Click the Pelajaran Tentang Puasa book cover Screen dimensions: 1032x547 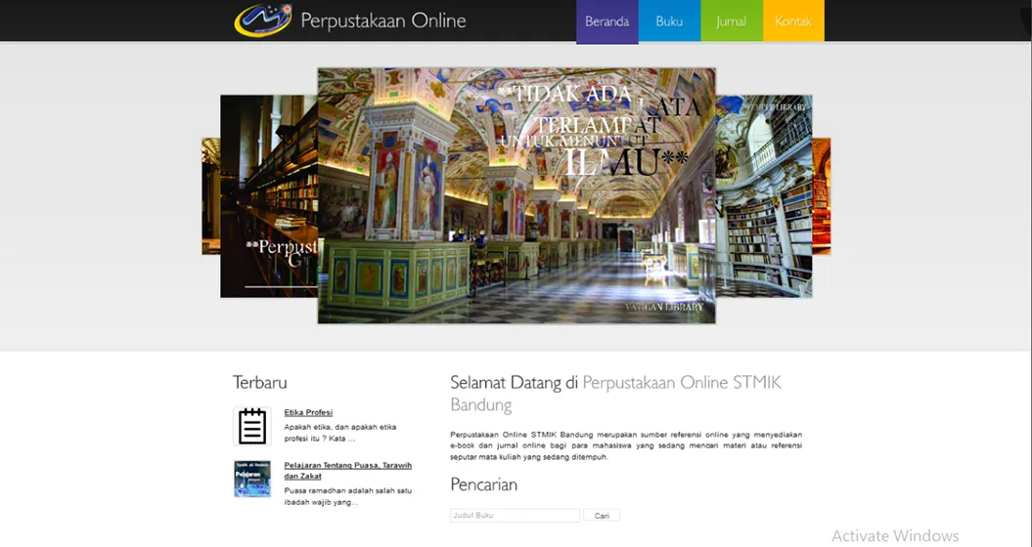252,479
